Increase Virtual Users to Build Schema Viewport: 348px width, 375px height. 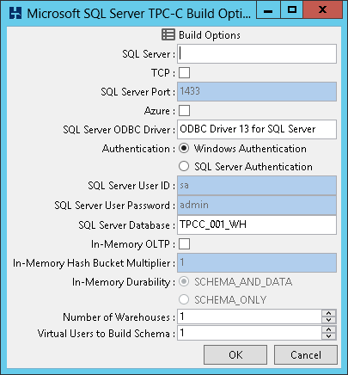pyautogui.click(x=328, y=329)
